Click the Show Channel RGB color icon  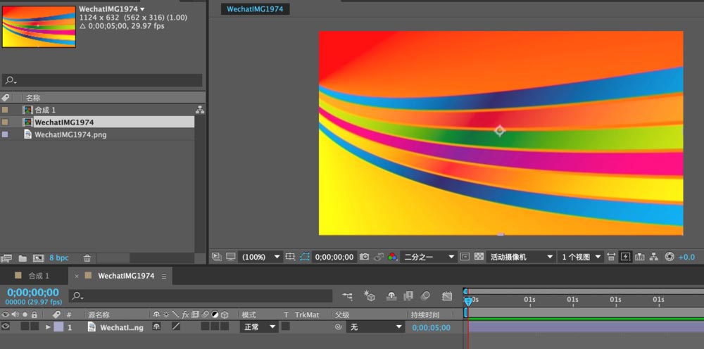[x=392, y=257]
